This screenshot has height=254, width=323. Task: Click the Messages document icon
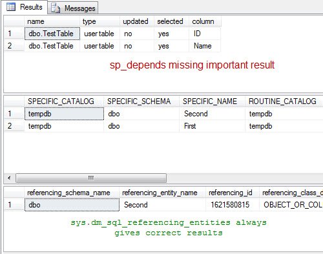[56, 8]
